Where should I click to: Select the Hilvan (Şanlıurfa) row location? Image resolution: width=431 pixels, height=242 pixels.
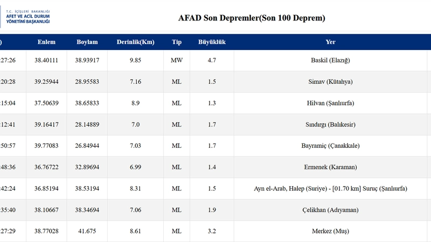(330, 103)
